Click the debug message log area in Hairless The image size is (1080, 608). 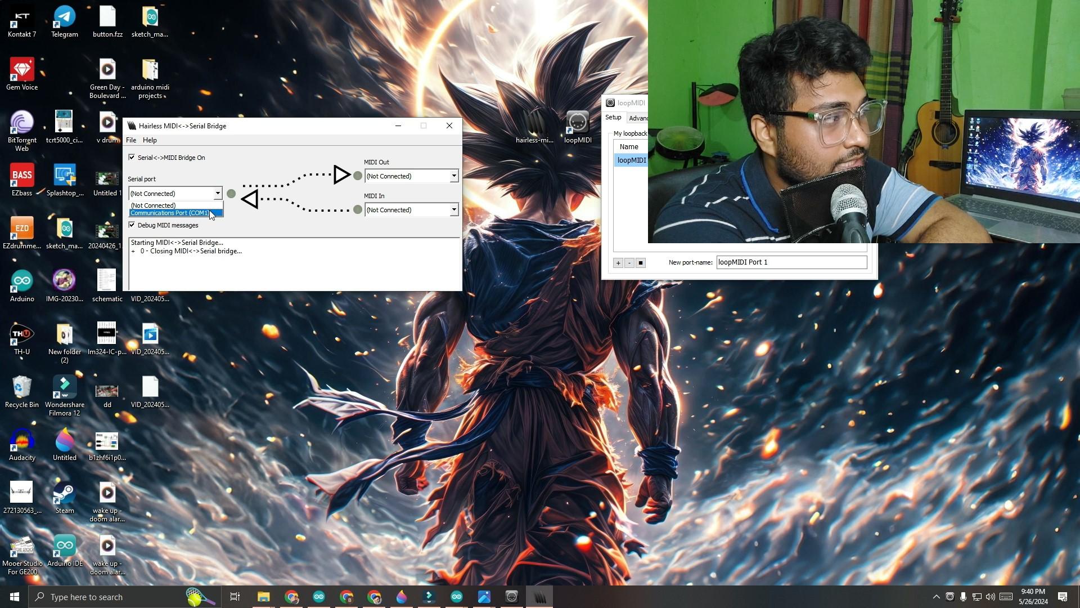[x=294, y=263]
